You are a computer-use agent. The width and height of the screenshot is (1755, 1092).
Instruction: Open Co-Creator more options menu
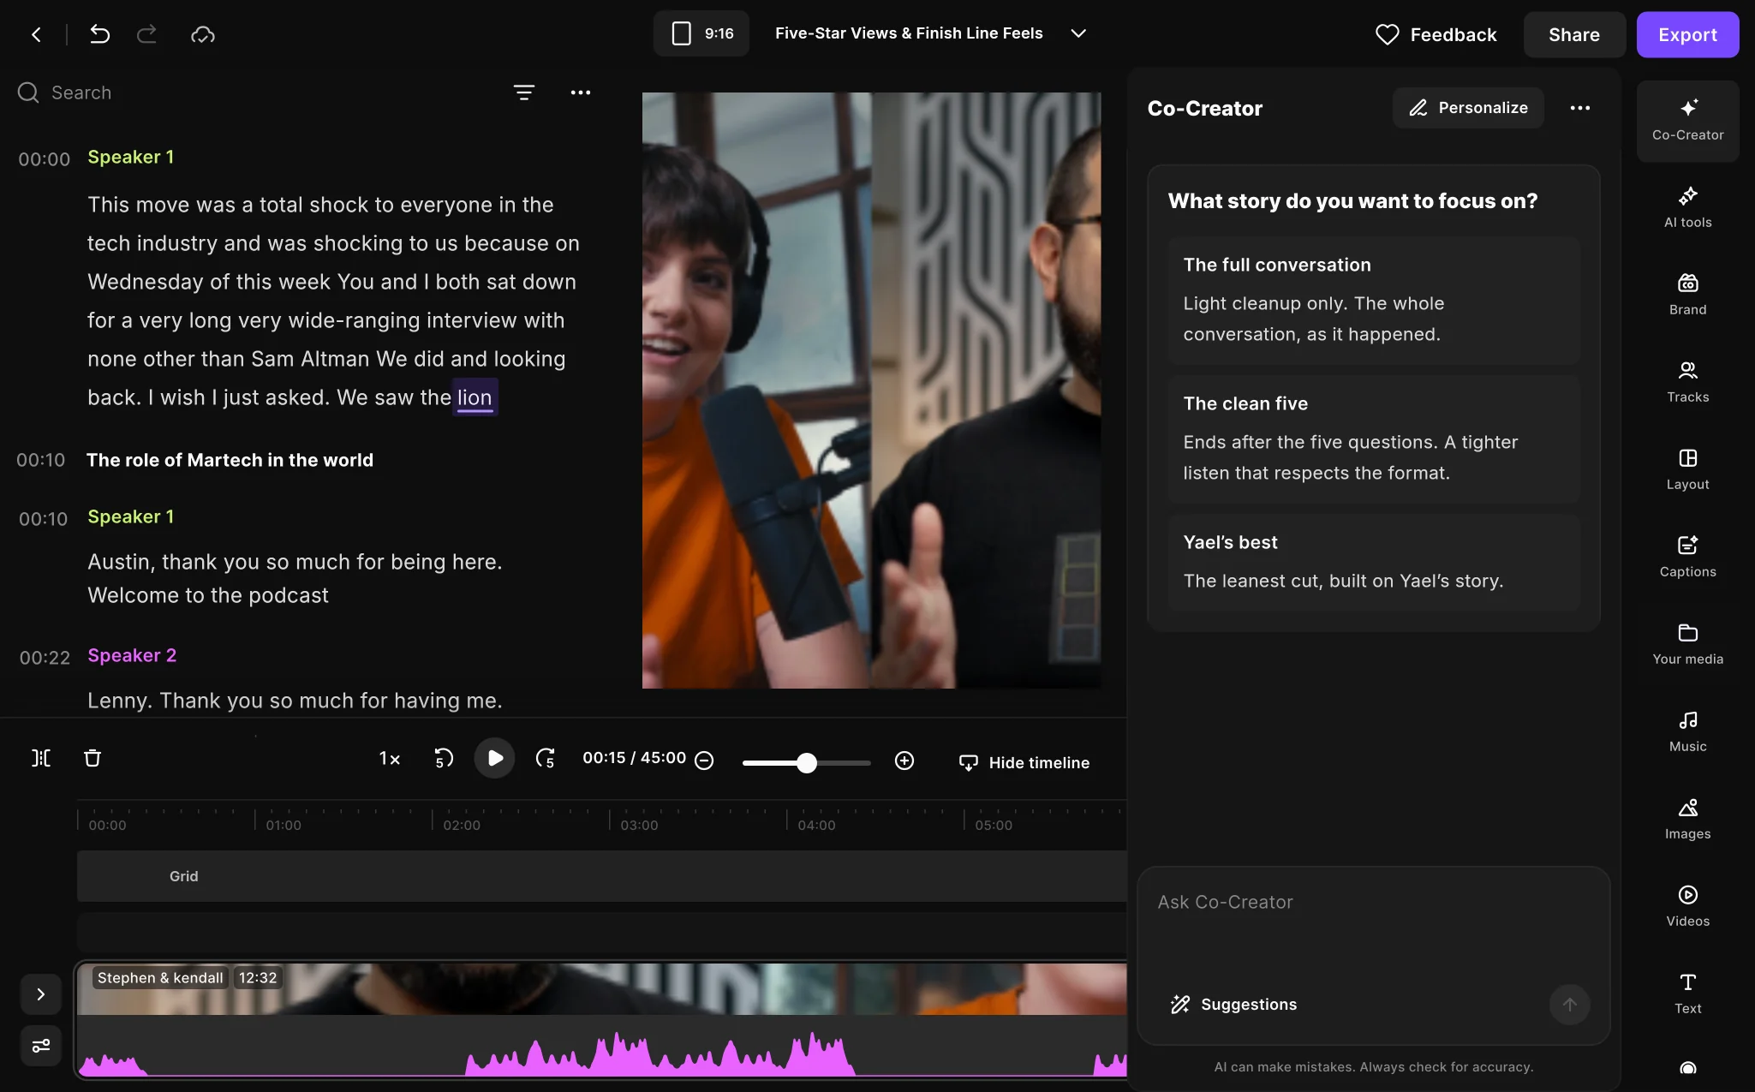click(1580, 108)
